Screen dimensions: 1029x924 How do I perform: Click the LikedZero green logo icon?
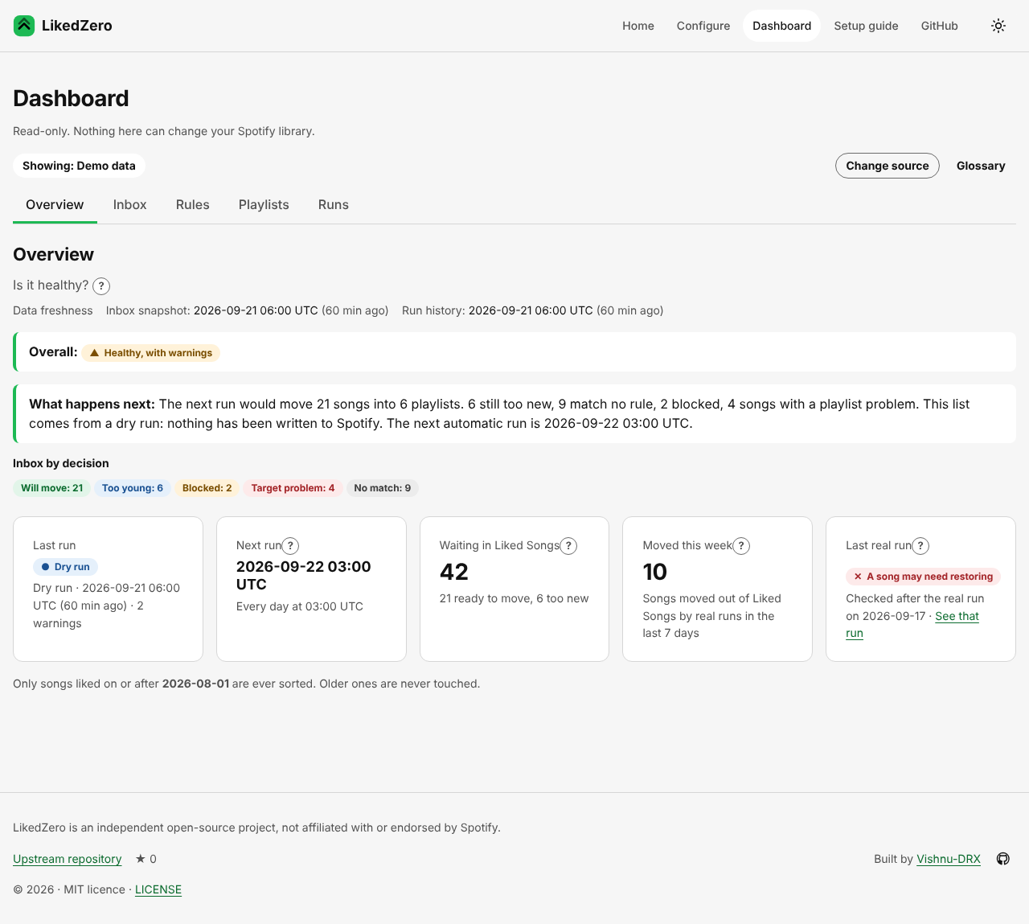pos(24,26)
